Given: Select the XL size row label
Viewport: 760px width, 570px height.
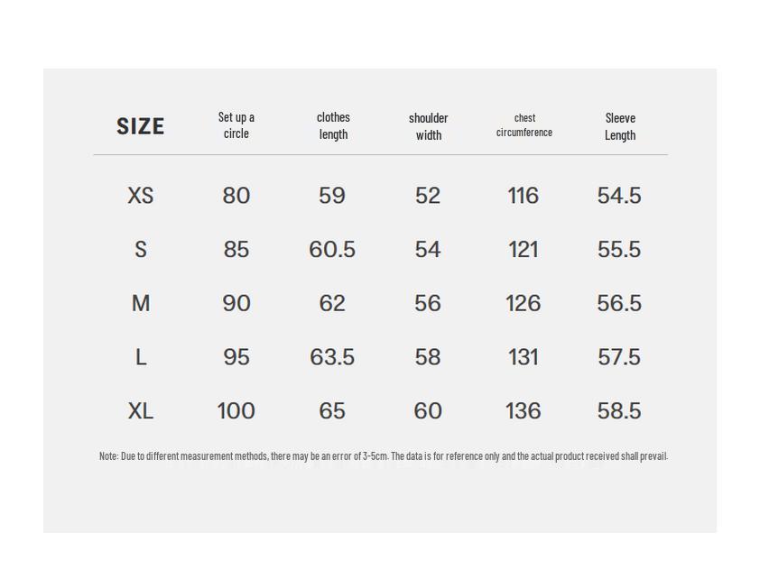Looking at the screenshot, I should (141, 411).
